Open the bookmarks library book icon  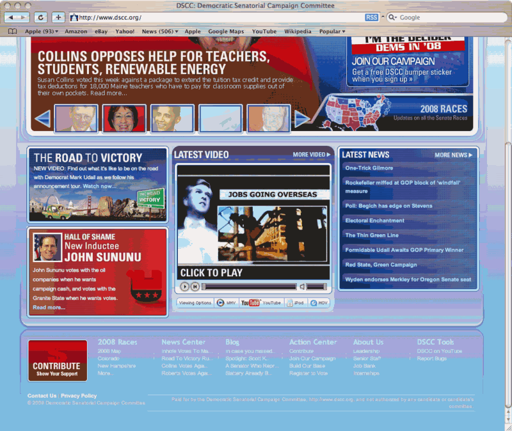pos(12,31)
